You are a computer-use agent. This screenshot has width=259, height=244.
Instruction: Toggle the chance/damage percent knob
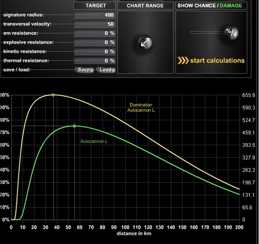(x=232, y=32)
